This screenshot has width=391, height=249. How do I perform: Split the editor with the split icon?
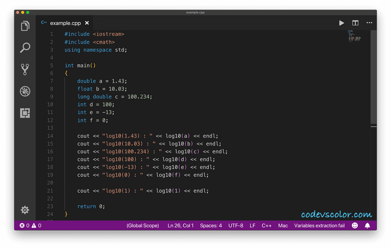click(x=355, y=23)
